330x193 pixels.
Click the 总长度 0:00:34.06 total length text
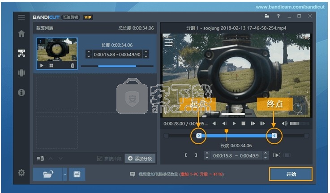[x=136, y=28]
